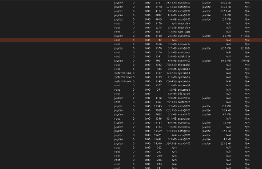
Task: Click the 41.0 kB cell in PID 3138 row
Action: pos(245,36)
